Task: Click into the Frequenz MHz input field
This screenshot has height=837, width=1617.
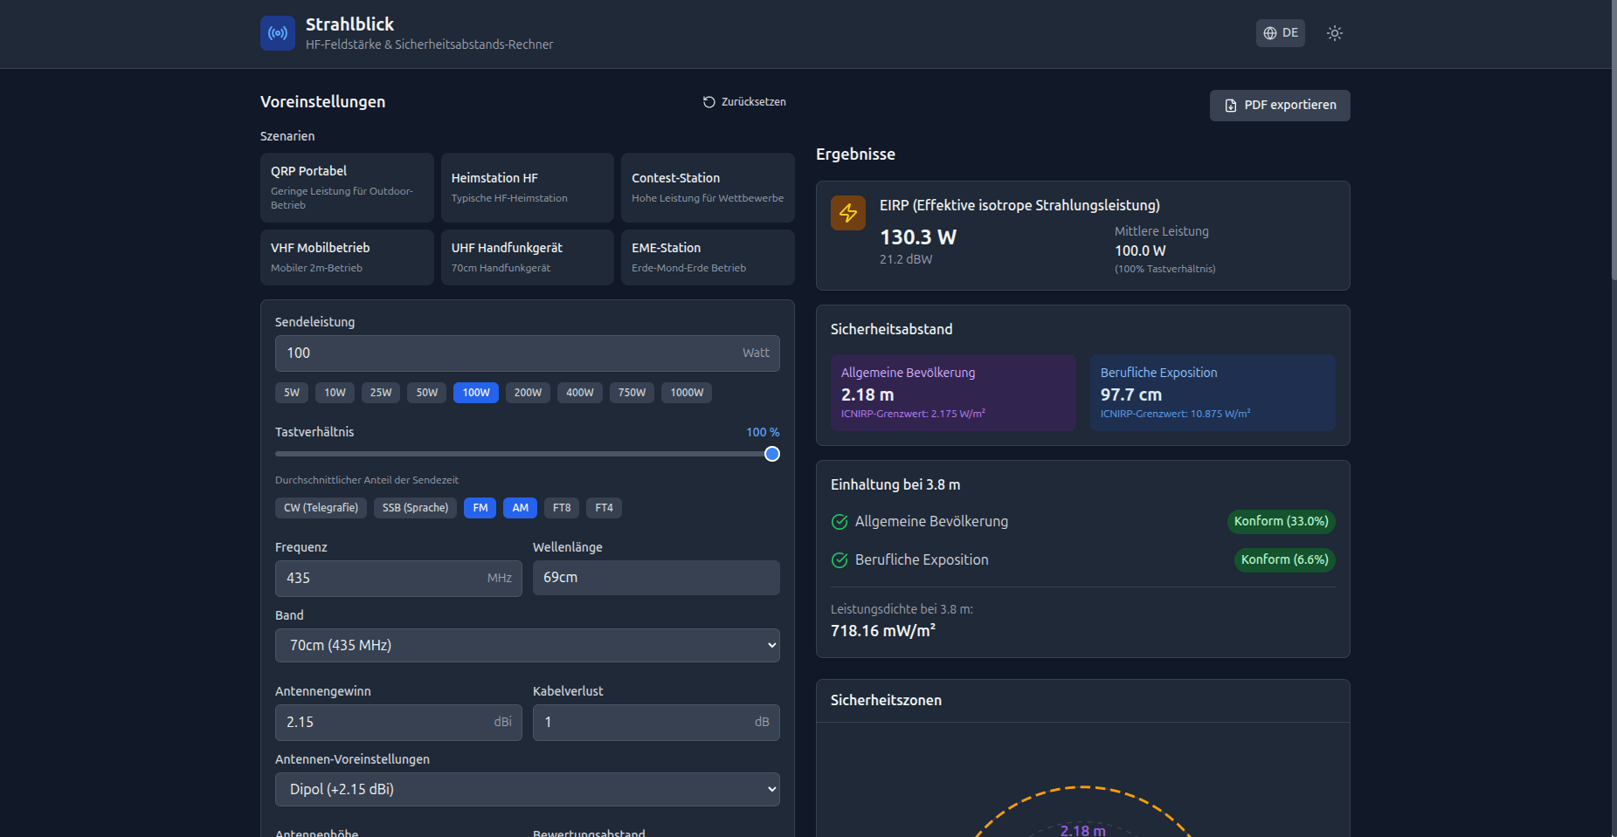Action: pos(384,579)
